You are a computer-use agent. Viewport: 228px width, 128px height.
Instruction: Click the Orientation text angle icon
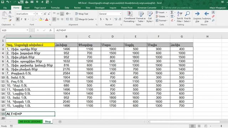point(67,14)
